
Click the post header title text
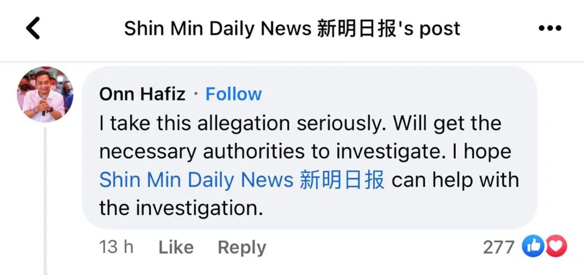click(292, 28)
